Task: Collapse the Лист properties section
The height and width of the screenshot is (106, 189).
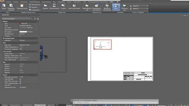Action: point(37,43)
